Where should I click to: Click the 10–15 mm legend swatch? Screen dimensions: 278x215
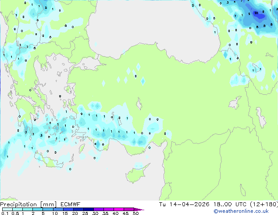click(58, 209)
